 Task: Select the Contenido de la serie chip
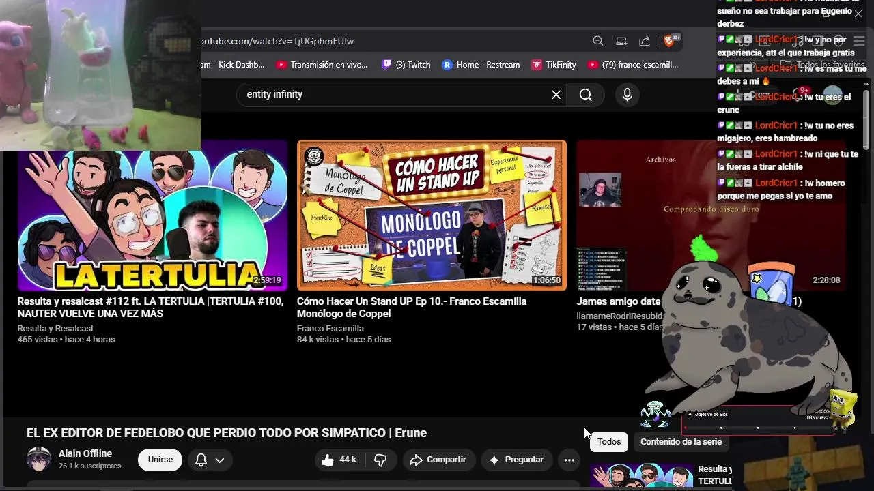pyautogui.click(x=681, y=441)
